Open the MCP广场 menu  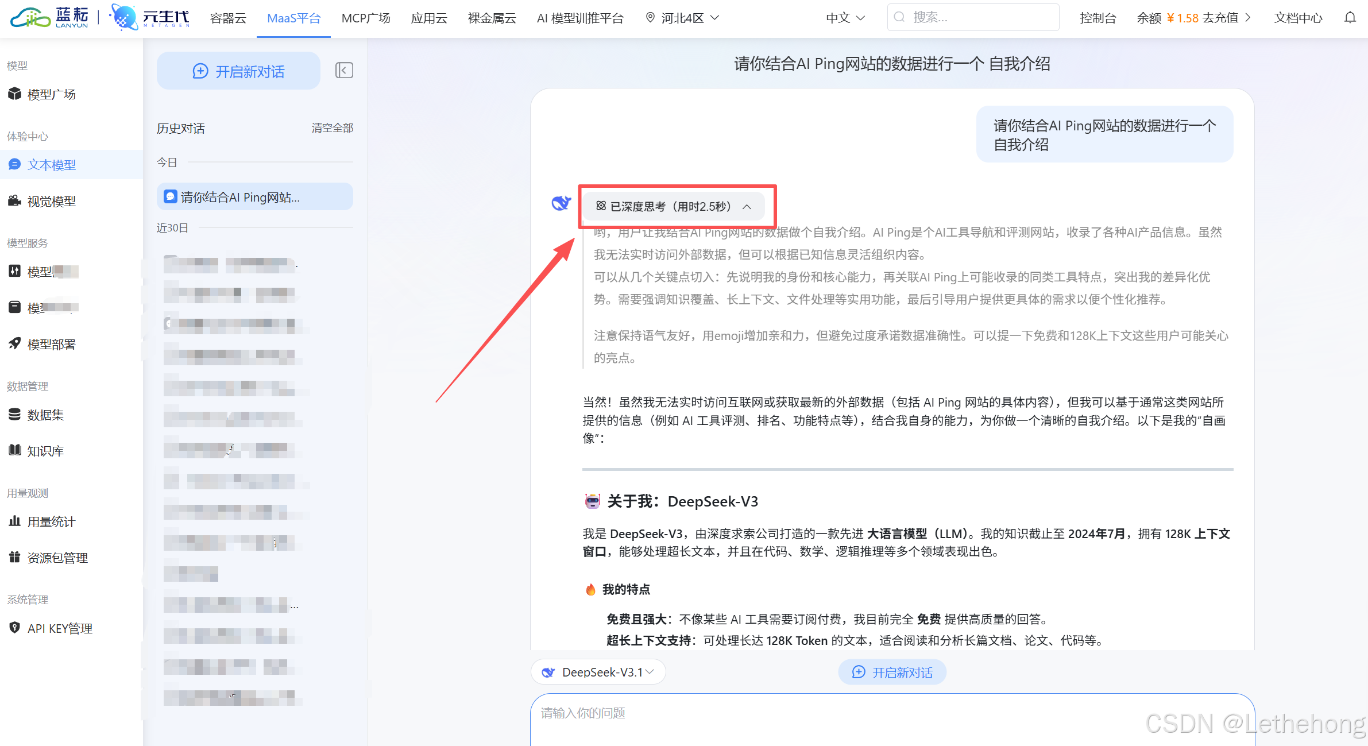click(x=366, y=18)
